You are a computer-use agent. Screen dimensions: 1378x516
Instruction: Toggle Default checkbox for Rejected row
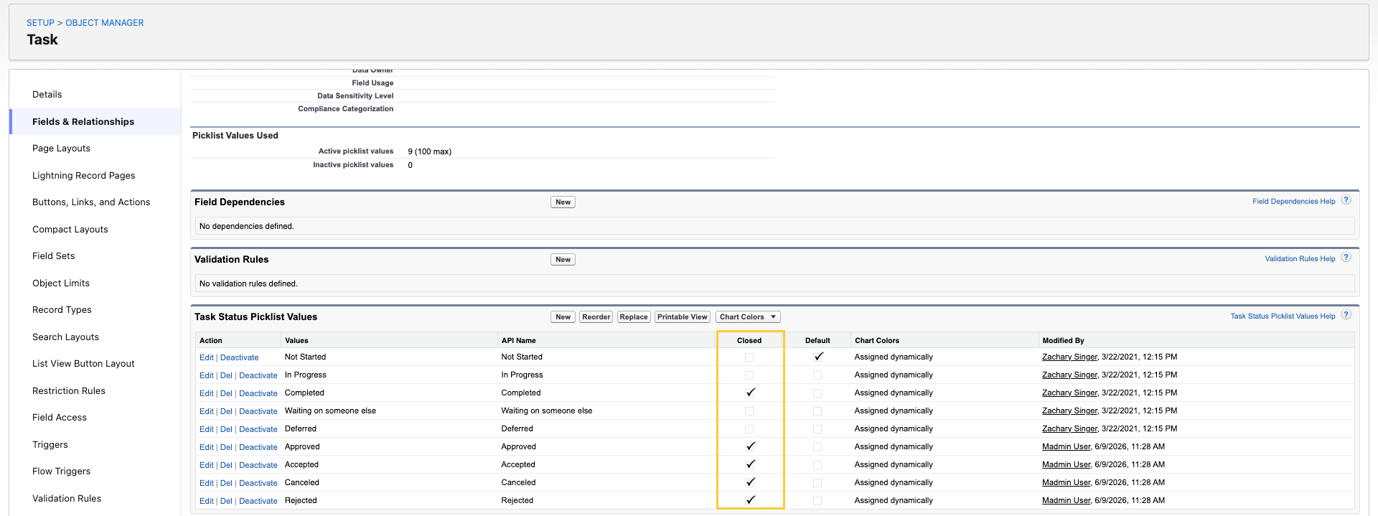click(817, 501)
